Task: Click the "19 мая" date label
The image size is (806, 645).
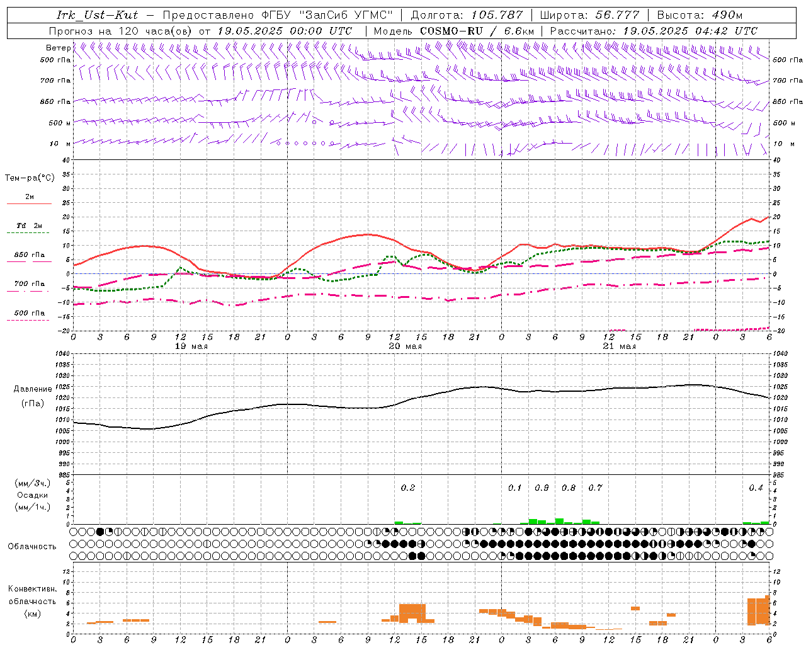Action: coord(191,346)
